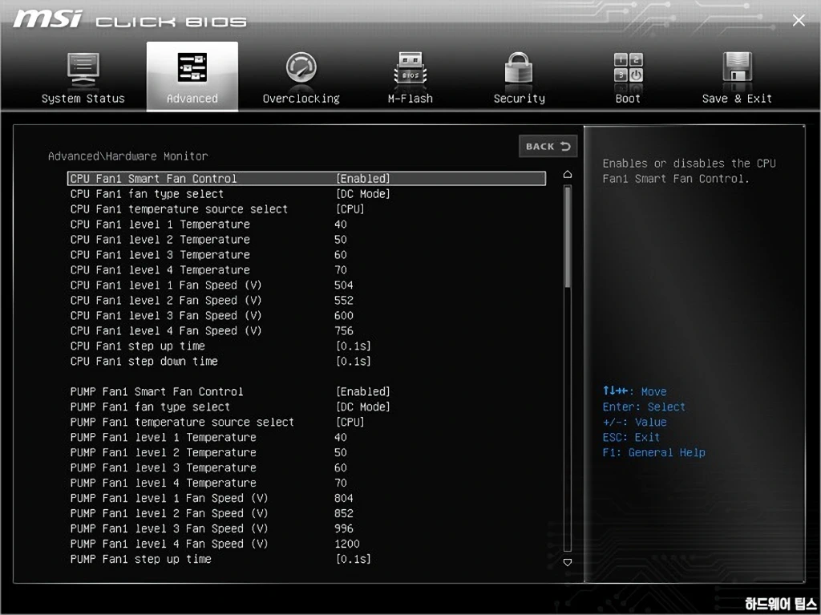Click the ESC: Exit hint
Screen dimensions: 821x615
(631, 438)
